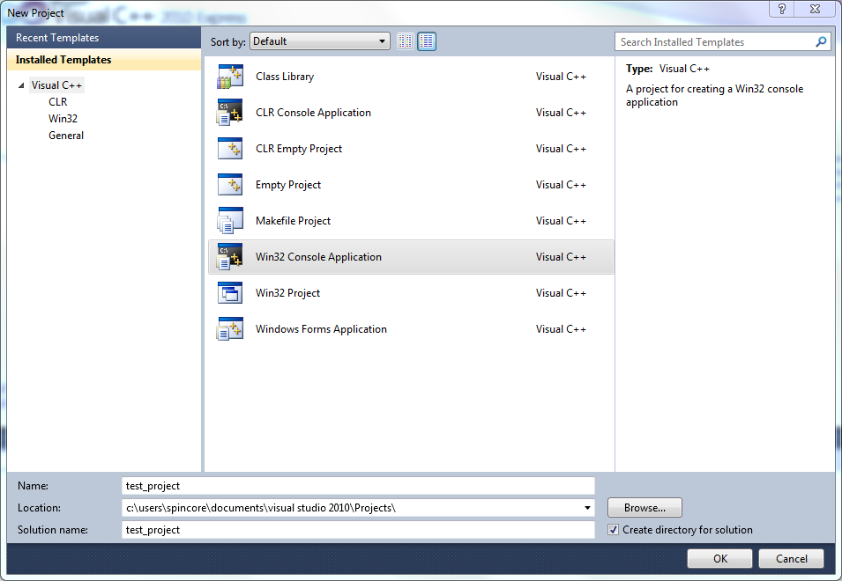Select the Win32 Project icon

tap(229, 294)
